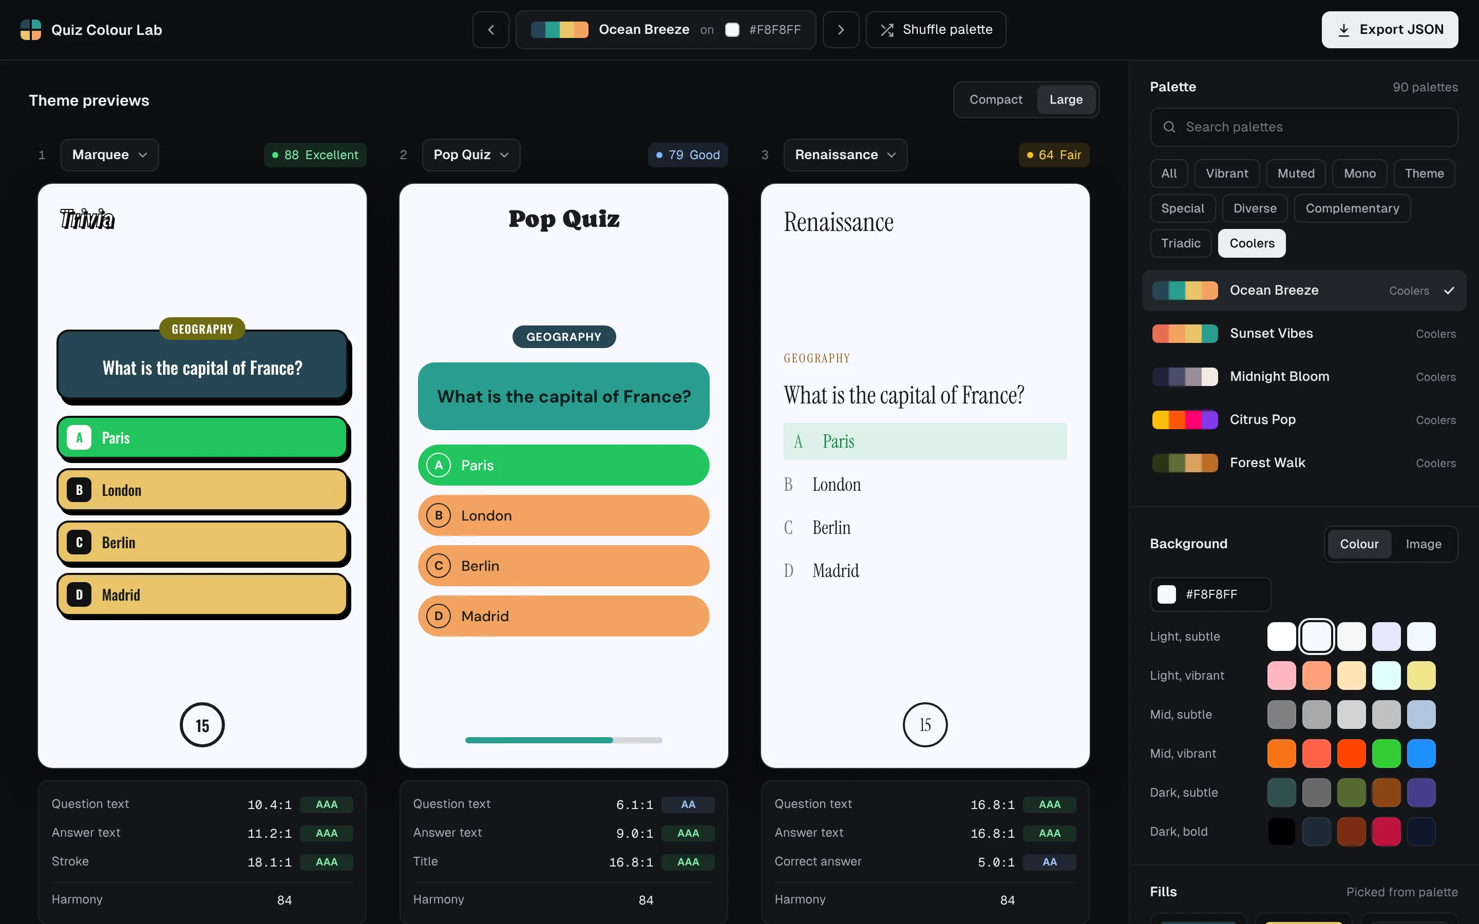Click the 79 Good score badge
Viewport: 1479px width, 924px height.
pyautogui.click(x=688, y=155)
